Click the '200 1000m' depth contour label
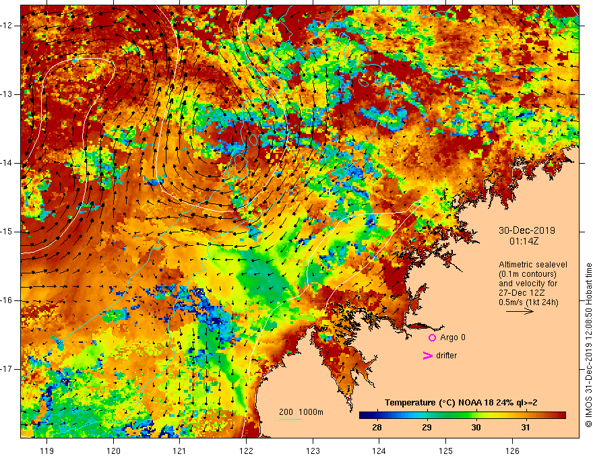This screenshot has width=593, height=458. pos(301,412)
